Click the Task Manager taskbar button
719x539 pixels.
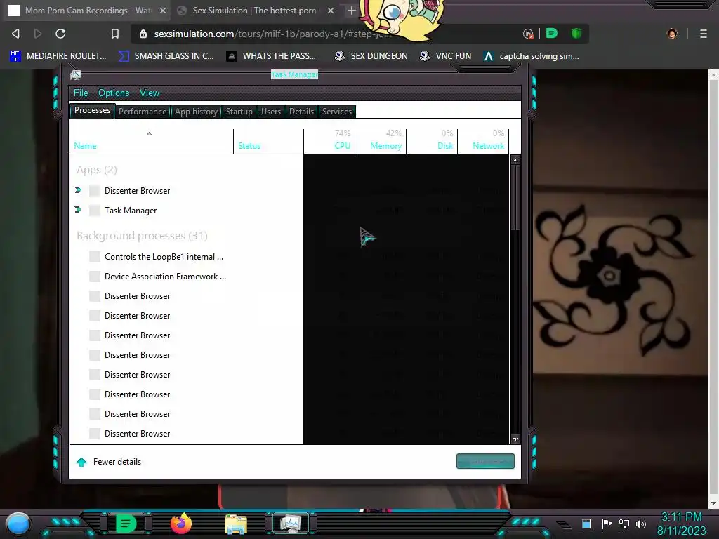(291, 524)
